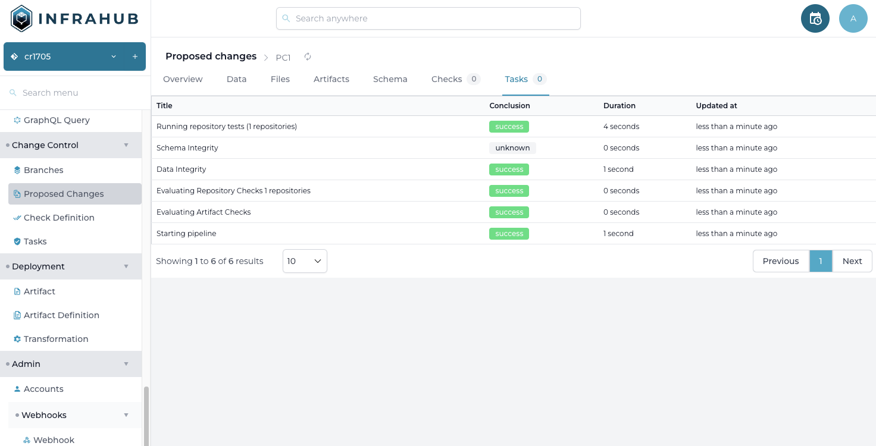Image resolution: width=876 pixels, height=446 pixels.
Task: Open the Branches section from the sidebar
Action: [x=43, y=170]
